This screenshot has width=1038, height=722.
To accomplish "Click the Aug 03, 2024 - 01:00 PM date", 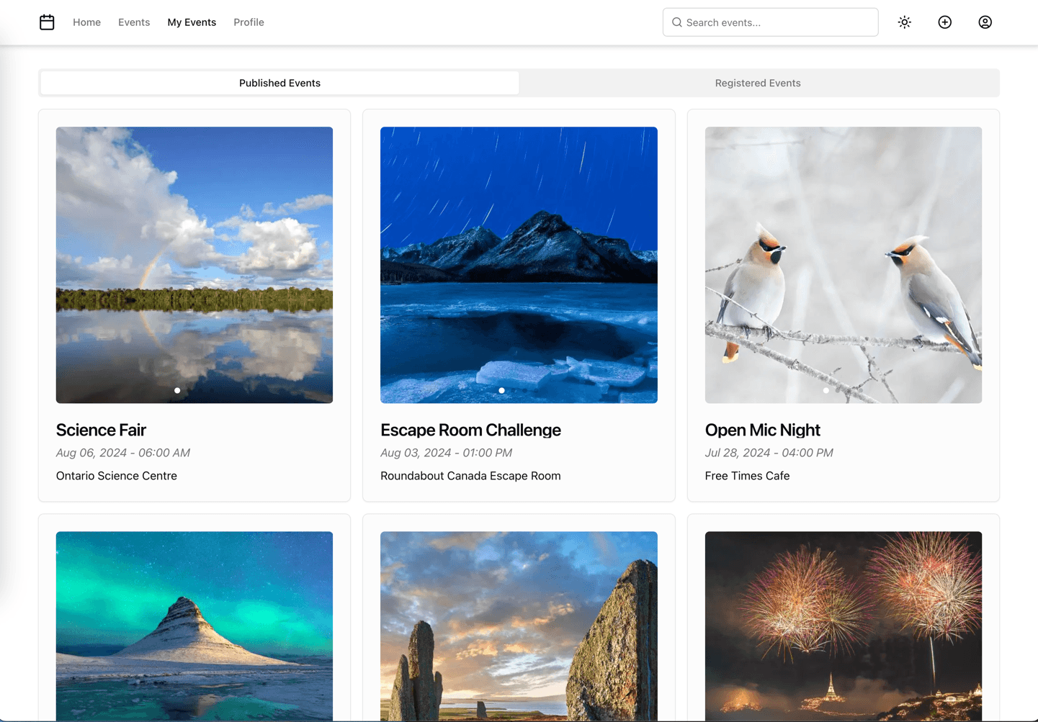I will point(446,453).
